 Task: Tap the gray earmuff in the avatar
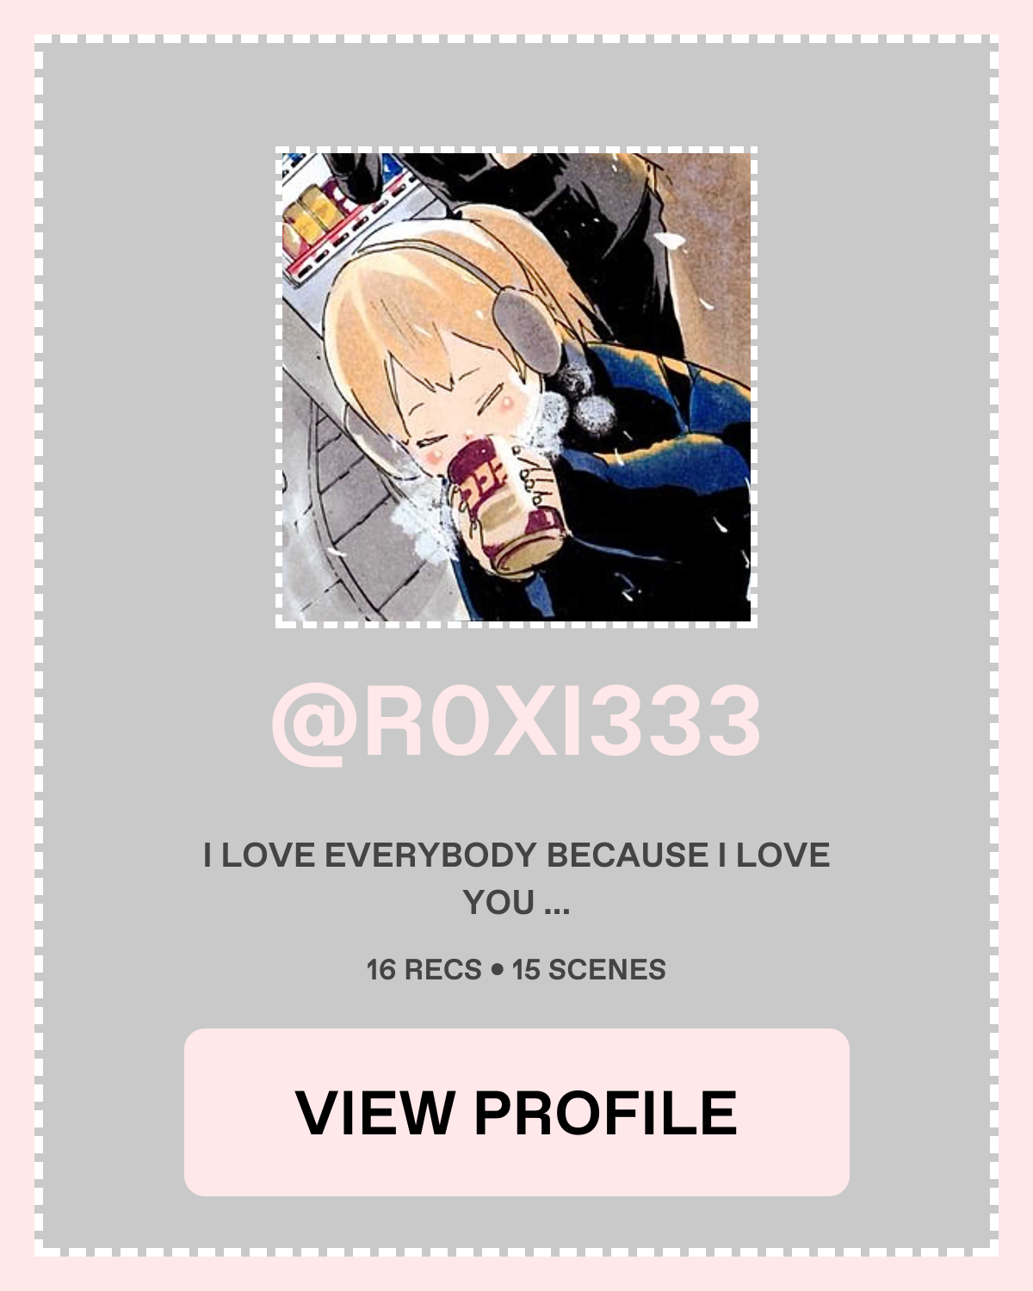[x=527, y=329]
